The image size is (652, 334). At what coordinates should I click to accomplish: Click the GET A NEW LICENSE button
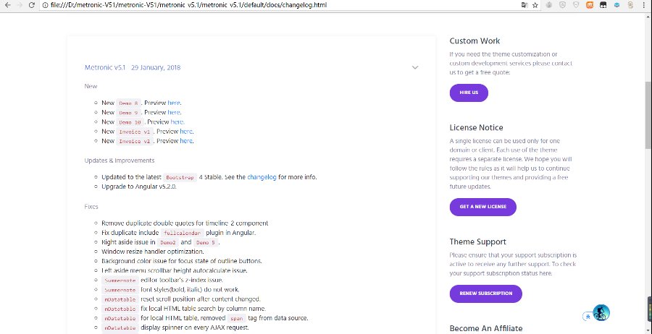tap(482, 207)
